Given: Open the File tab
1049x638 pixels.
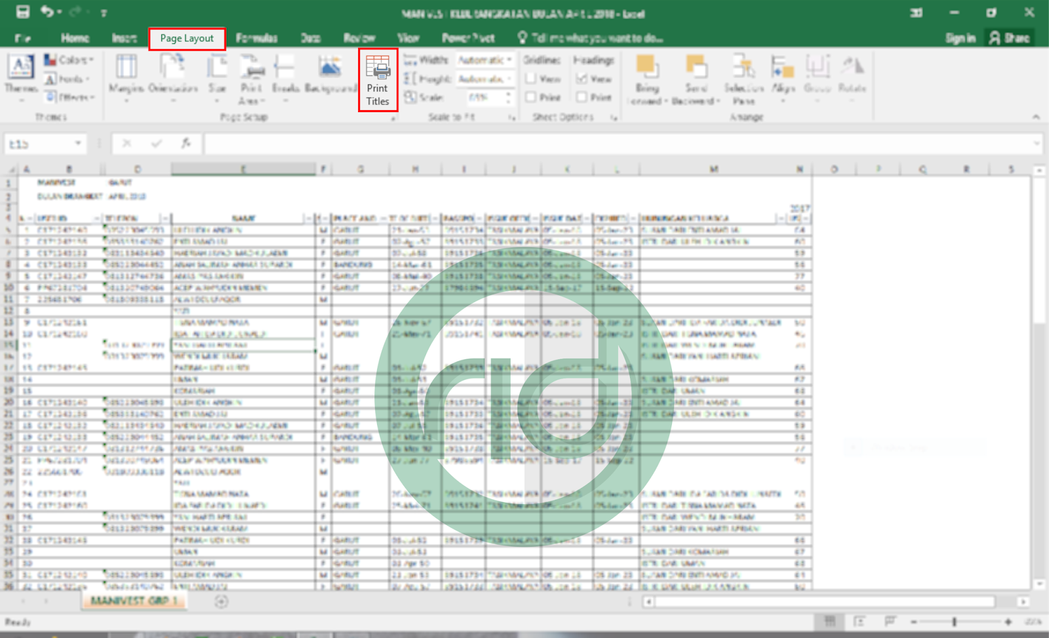Looking at the screenshot, I should tap(22, 38).
